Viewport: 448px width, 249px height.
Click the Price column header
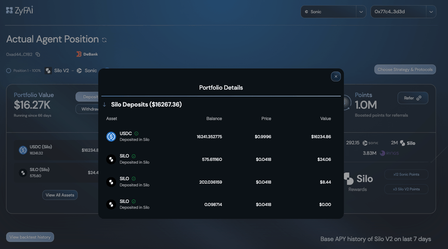point(266,119)
